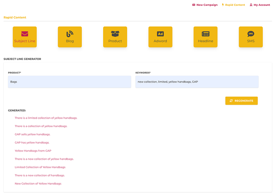Image resolution: width=278 pixels, height=194 pixels.
Task: Click the refresh icon on Regenerate button
Action: click(x=231, y=101)
